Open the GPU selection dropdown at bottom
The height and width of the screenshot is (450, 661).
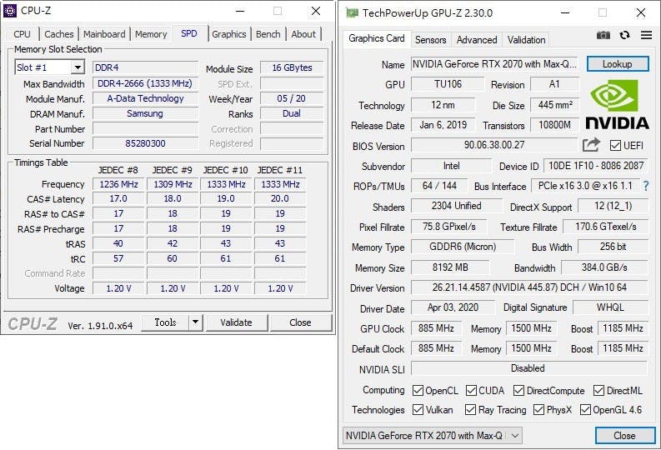point(433,436)
